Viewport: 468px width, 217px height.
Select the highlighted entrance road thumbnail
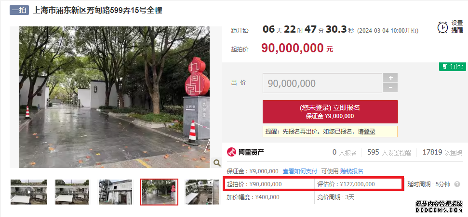click(x=159, y=192)
